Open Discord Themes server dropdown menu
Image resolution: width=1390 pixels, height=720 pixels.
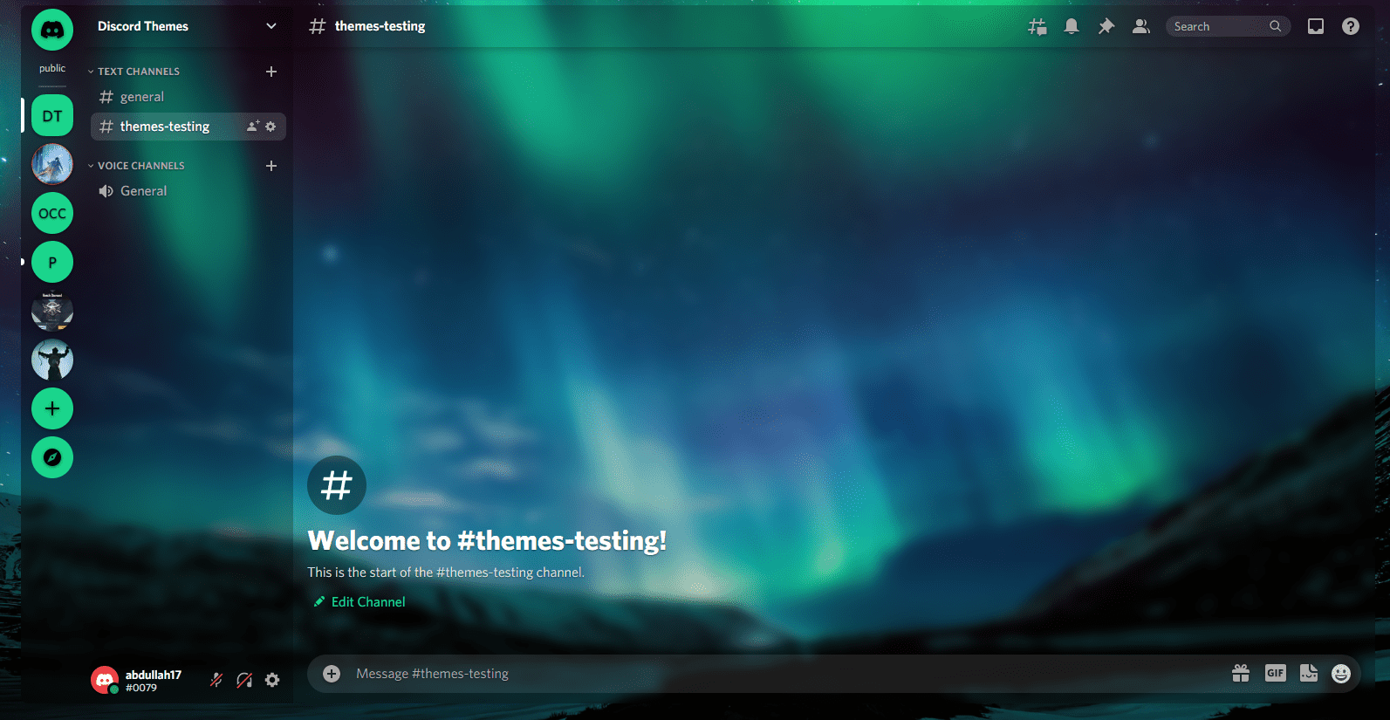[271, 26]
